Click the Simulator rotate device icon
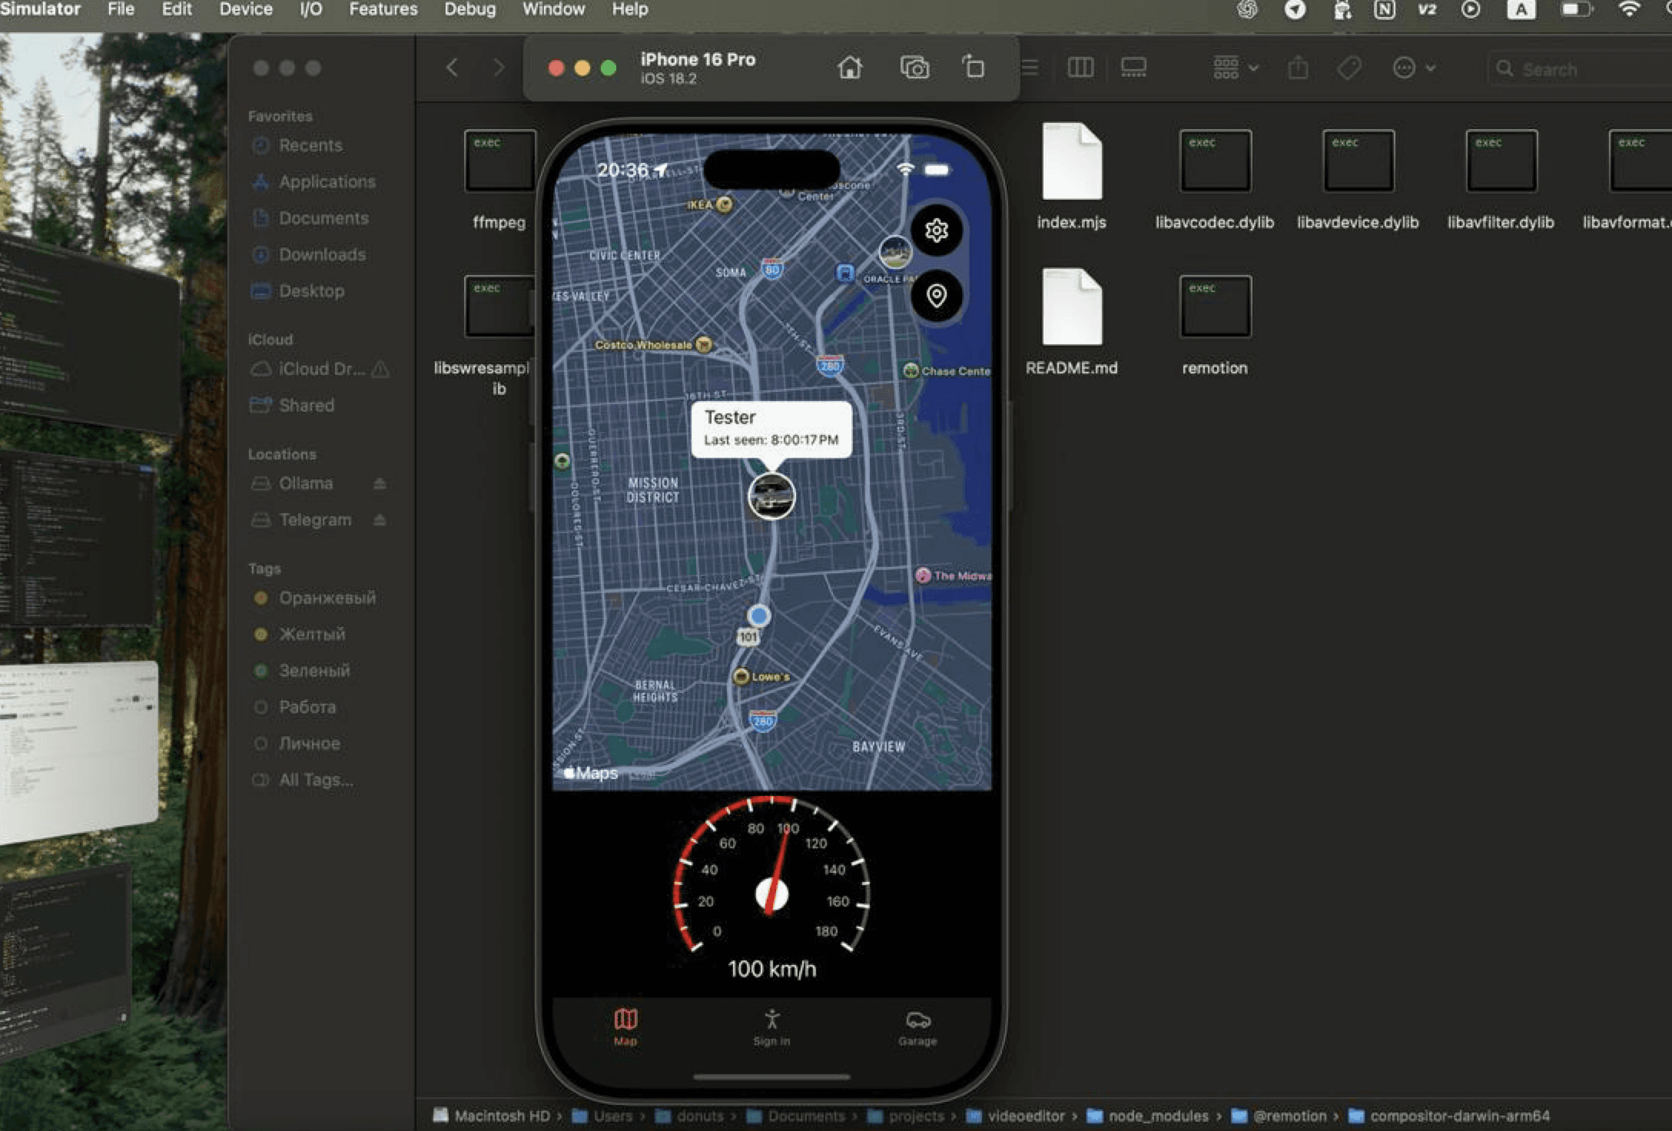Viewport: 1672px width, 1131px height. click(x=974, y=67)
